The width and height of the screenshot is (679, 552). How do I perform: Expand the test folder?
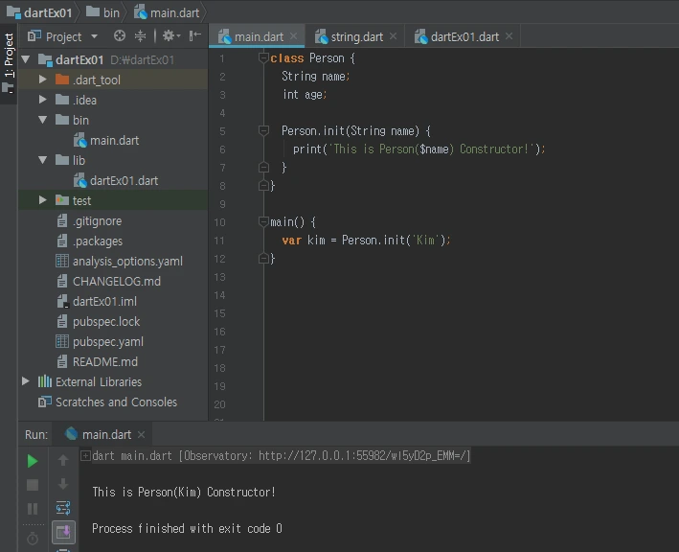point(42,200)
